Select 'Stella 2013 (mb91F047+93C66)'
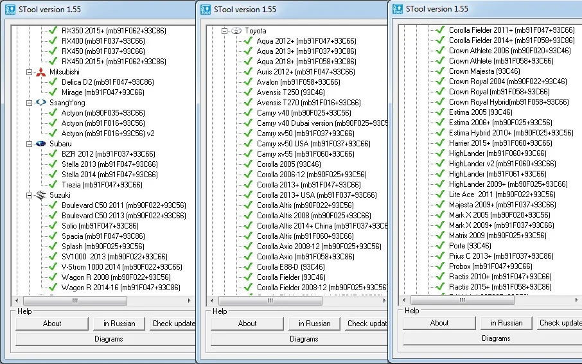 pyautogui.click(x=110, y=164)
